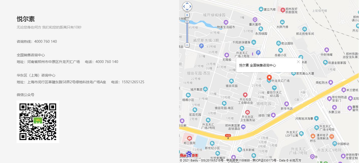Select the 千阳游泳健身 swimming icon

(254, 42)
